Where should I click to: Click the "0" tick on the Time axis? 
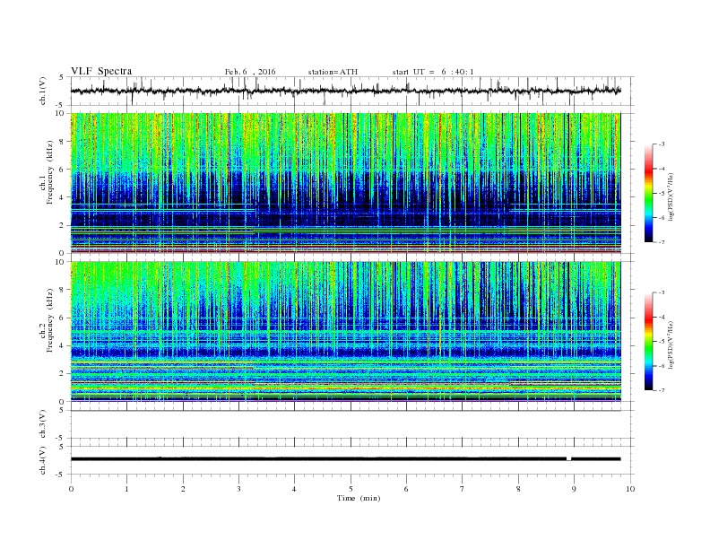[x=71, y=489]
